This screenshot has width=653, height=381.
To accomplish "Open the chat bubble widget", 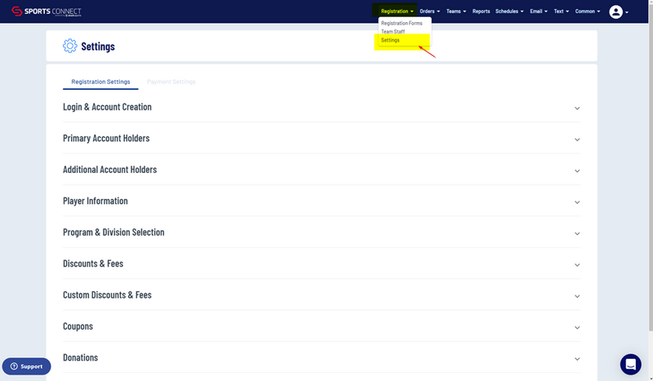I will click(630, 364).
